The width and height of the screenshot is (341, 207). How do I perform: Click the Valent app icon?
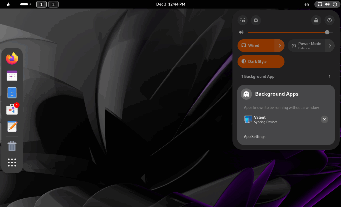pyautogui.click(x=248, y=119)
